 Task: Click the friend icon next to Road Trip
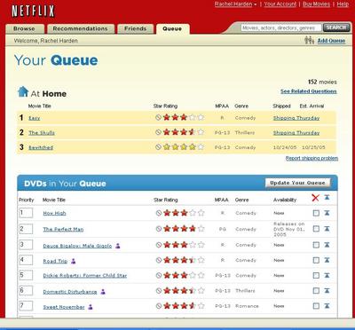point(74,261)
